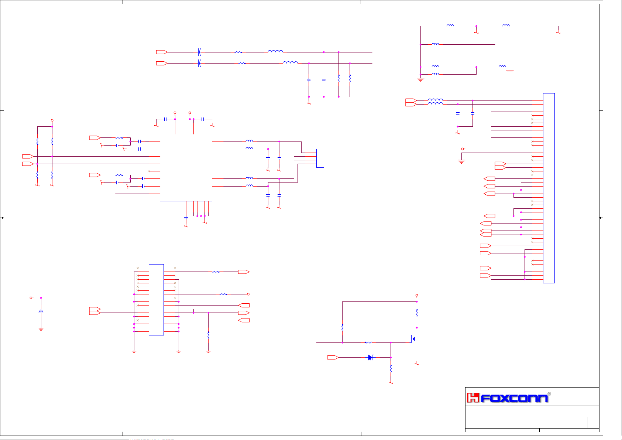Click the ground symbol at top-right inductor
This screenshot has width=622, height=440.
click(510, 72)
